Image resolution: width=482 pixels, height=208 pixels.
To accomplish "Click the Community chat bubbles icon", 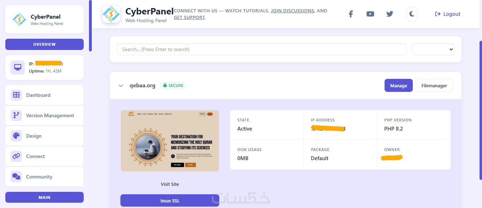I will click(16, 177).
